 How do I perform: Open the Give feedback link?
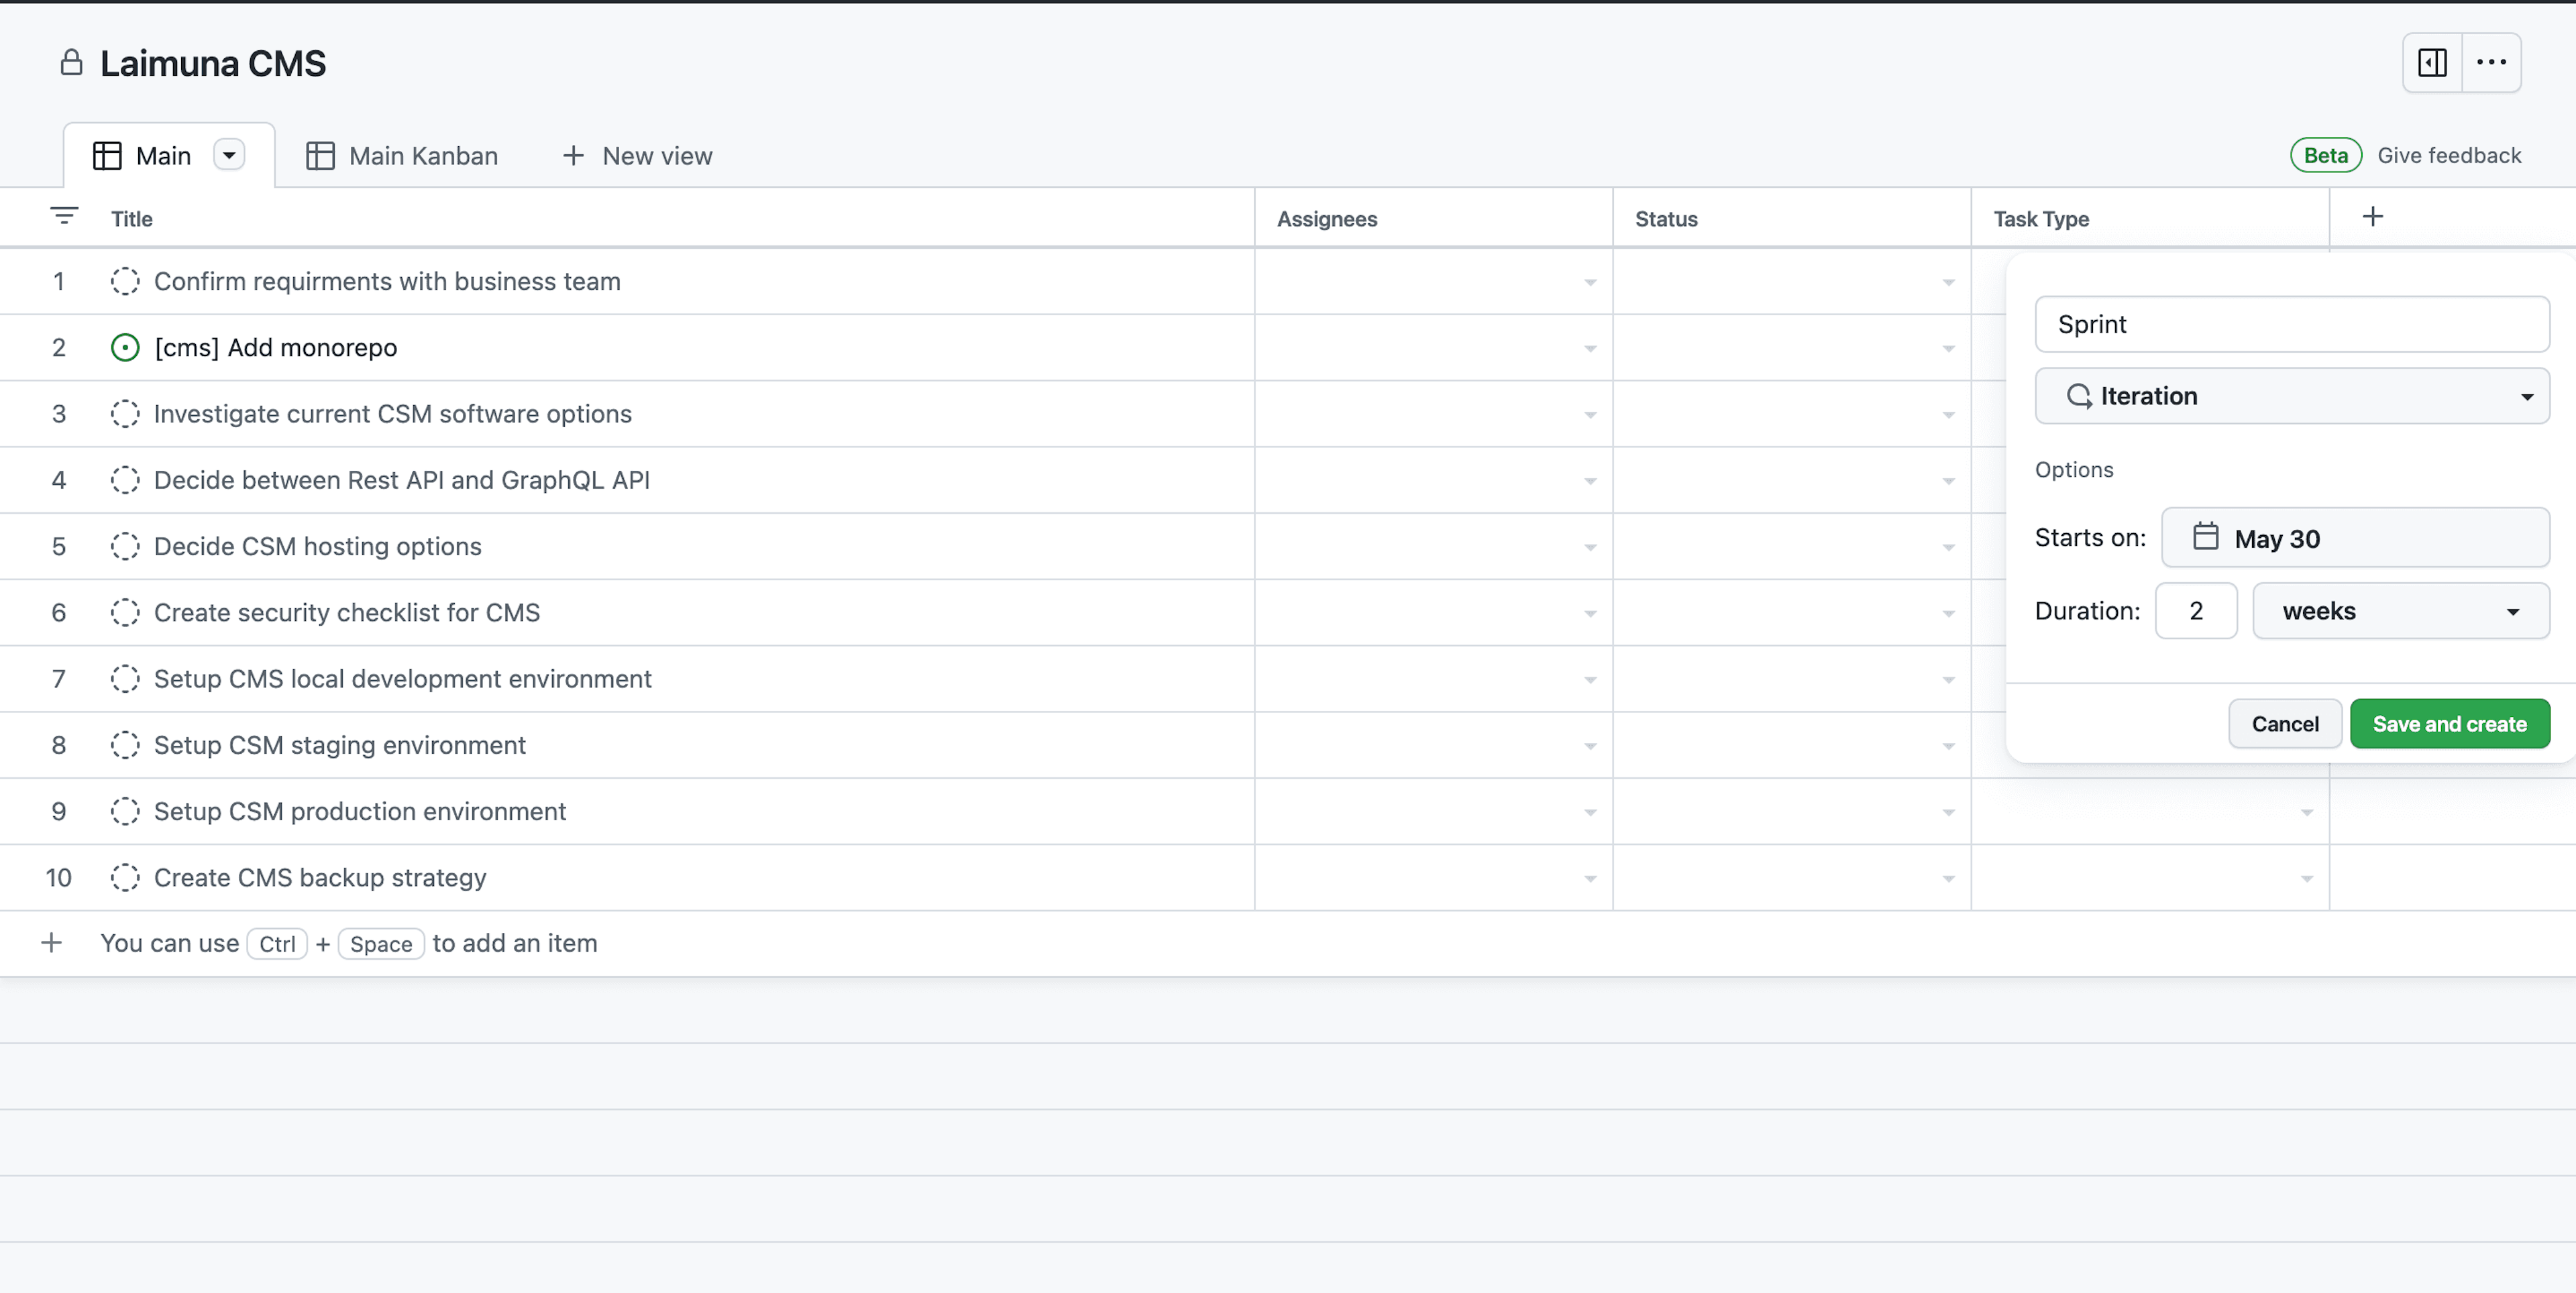(x=2448, y=155)
